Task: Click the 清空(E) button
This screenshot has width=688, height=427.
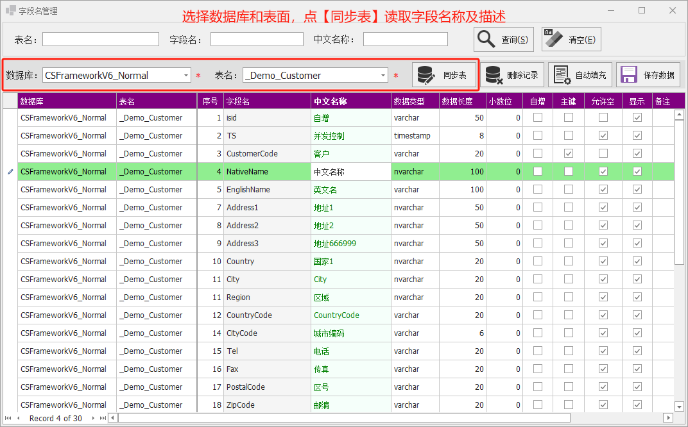Action: pos(571,39)
